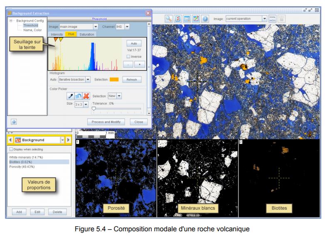325x240 pixels.
Task: Open the Auto 'Iterative bisection' dropdown
Action: point(88,80)
